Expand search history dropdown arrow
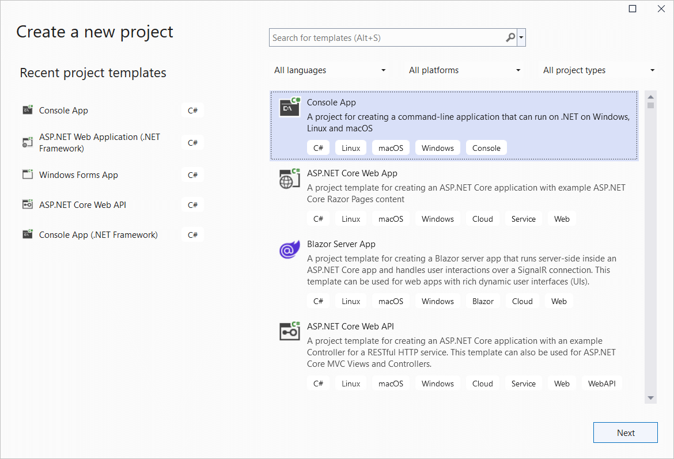674x459 pixels. click(x=521, y=38)
